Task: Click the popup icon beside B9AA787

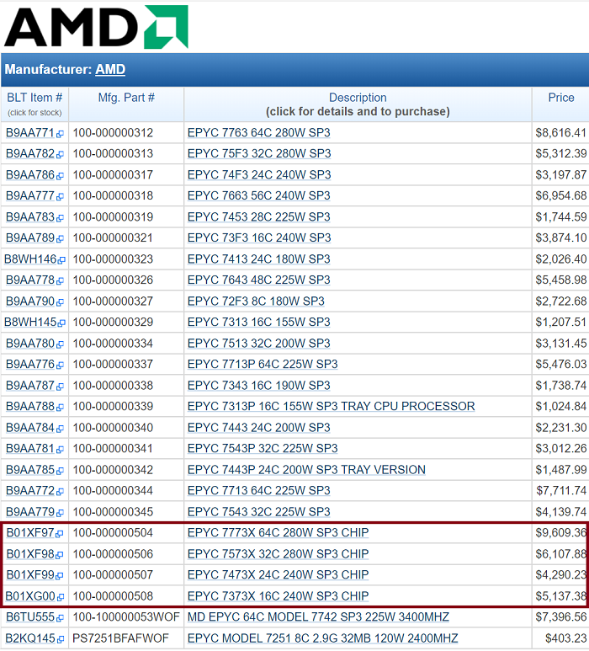Action: coord(60,386)
